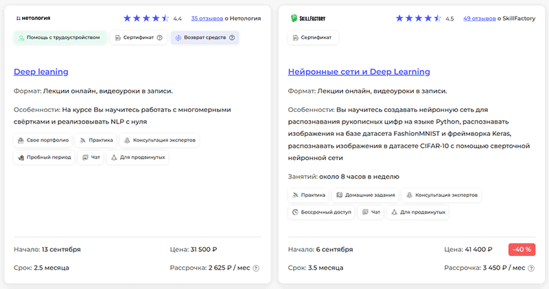Click Чат tag in Нетология card

pyautogui.click(x=91, y=157)
